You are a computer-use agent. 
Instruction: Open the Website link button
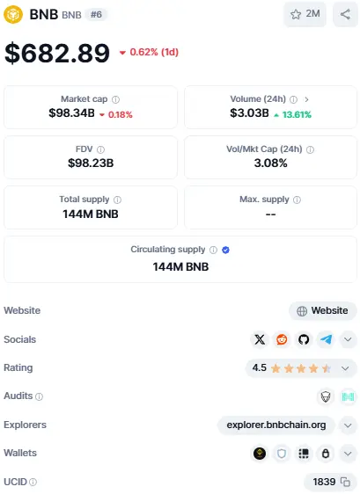(322, 310)
